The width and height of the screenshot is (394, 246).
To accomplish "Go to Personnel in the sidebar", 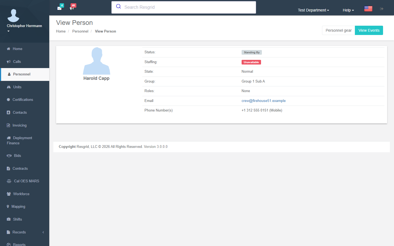I will pyautogui.click(x=25, y=74).
